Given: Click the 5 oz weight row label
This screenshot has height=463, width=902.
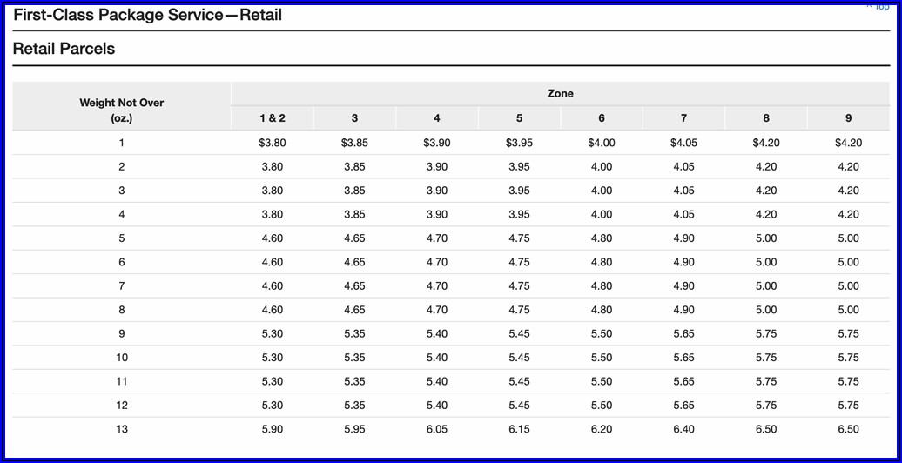Looking at the screenshot, I should [x=121, y=238].
